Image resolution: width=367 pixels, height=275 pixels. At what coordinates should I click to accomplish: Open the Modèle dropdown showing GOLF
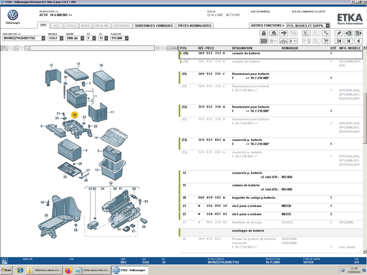pos(61,38)
